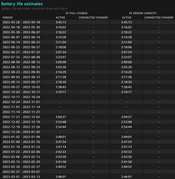Viewport: 175px width, 179px height.
Task: Click the 2:00:08 value in design capacity column
Action: tap(127, 62)
